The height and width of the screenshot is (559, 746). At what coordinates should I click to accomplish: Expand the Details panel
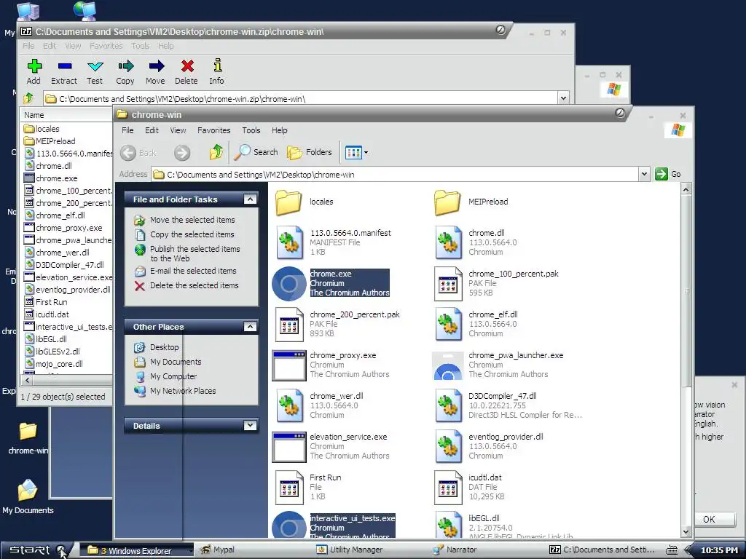250,425
